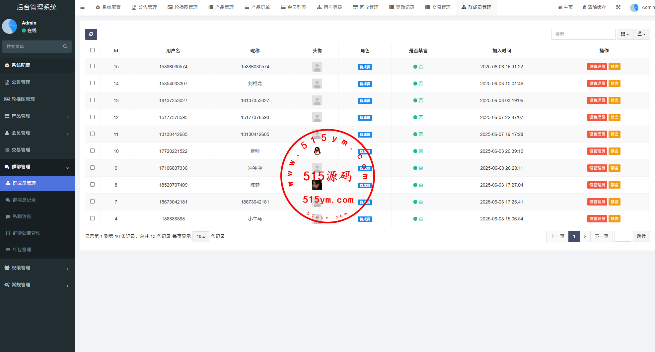655x352 pixels.
Task: Check the select-all checkbox in table header
Action: coord(92,50)
